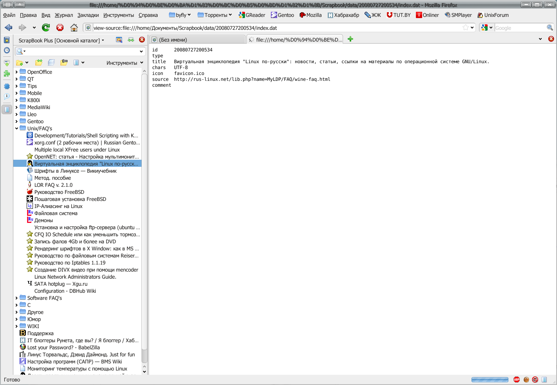The height and width of the screenshot is (385, 557).
Task: Select 'Шрифты в Линуксе — Викиучебник' entry
Action: click(75, 171)
